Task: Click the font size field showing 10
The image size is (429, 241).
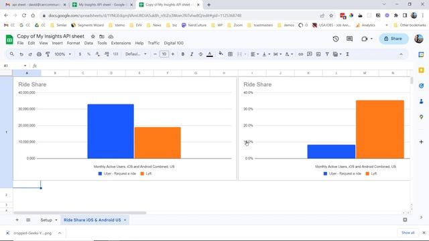Action: pos(164,54)
